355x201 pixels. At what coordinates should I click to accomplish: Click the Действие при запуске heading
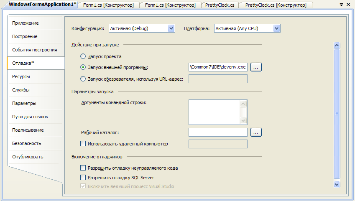(95, 45)
